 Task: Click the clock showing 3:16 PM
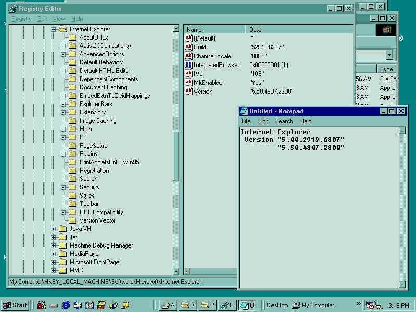(399, 305)
